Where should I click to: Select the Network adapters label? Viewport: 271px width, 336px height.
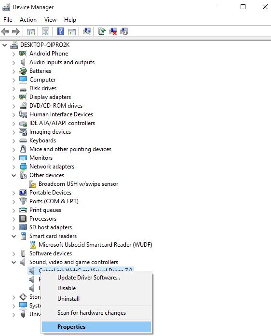click(52, 167)
